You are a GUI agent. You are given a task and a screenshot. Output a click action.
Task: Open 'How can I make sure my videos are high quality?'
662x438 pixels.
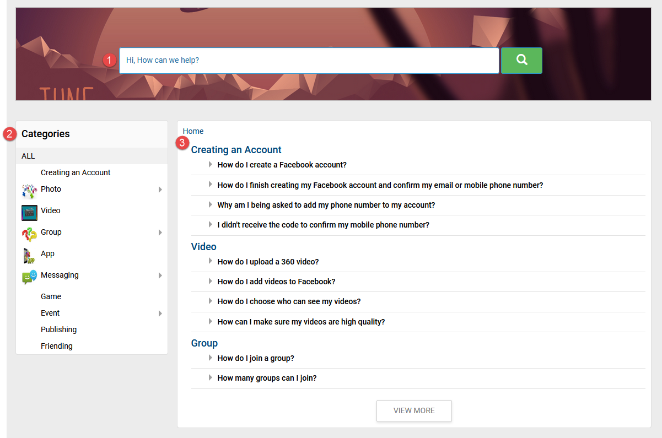click(302, 322)
